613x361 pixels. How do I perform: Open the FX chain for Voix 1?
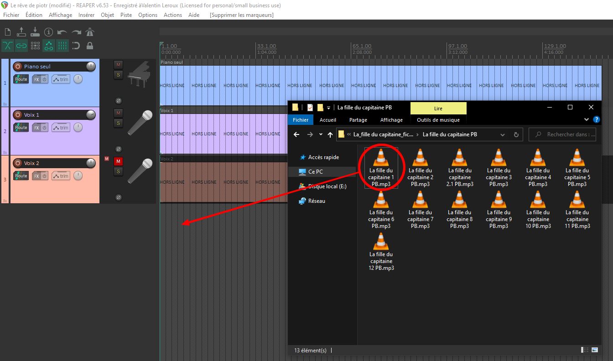pyautogui.click(x=36, y=128)
